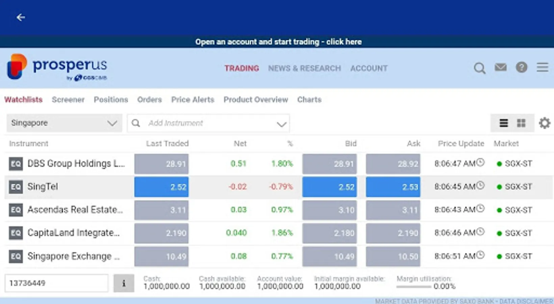Image resolution: width=554 pixels, height=304 pixels.
Task: Click clock icon in SingTel price update
Action: pyautogui.click(x=480, y=185)
